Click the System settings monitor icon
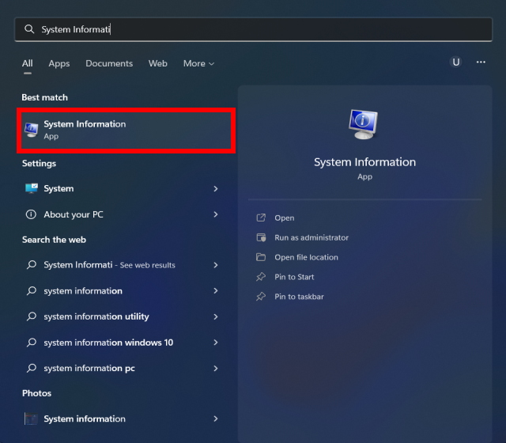506x443 pixels. [x=32, y=188]
